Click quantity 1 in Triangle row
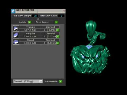This screenshot has height=95, width=127. (x=44, y=30)
